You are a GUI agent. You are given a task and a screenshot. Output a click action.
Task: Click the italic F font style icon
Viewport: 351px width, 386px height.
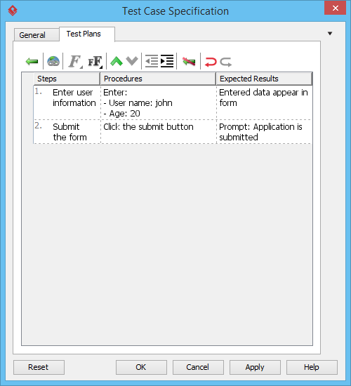76,61
